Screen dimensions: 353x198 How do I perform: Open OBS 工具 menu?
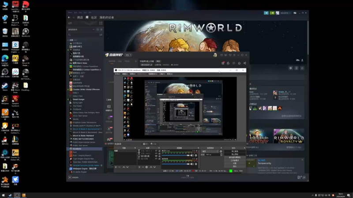point(162,74)
